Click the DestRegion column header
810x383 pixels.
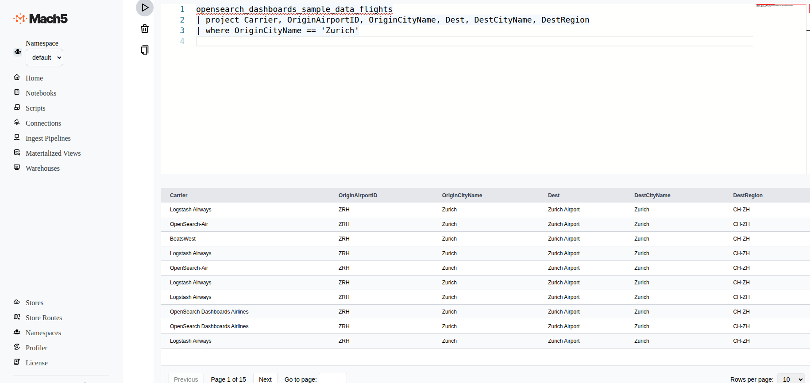pyautogui.click(x=748, y=195)
